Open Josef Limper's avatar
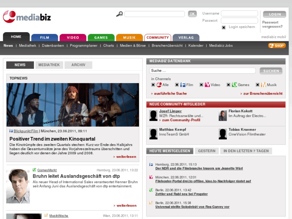Image resolution: width=292 pixels, height=219 pixels. pos(153,116)
